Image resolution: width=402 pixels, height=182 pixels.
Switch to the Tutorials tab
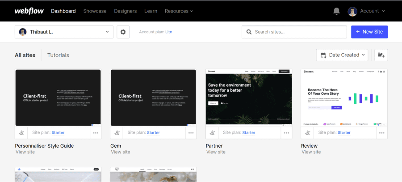point(58,55)
